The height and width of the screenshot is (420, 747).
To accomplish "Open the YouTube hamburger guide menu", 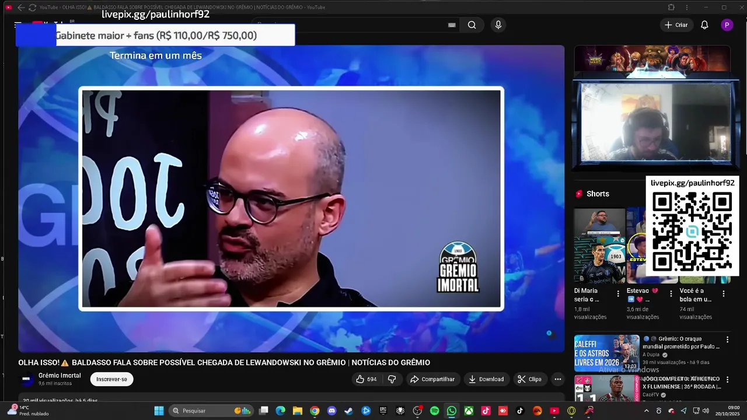I will [x=18, y=25].
